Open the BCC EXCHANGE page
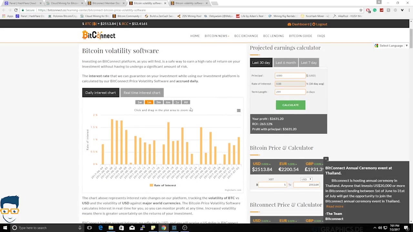 pos(246,36)
